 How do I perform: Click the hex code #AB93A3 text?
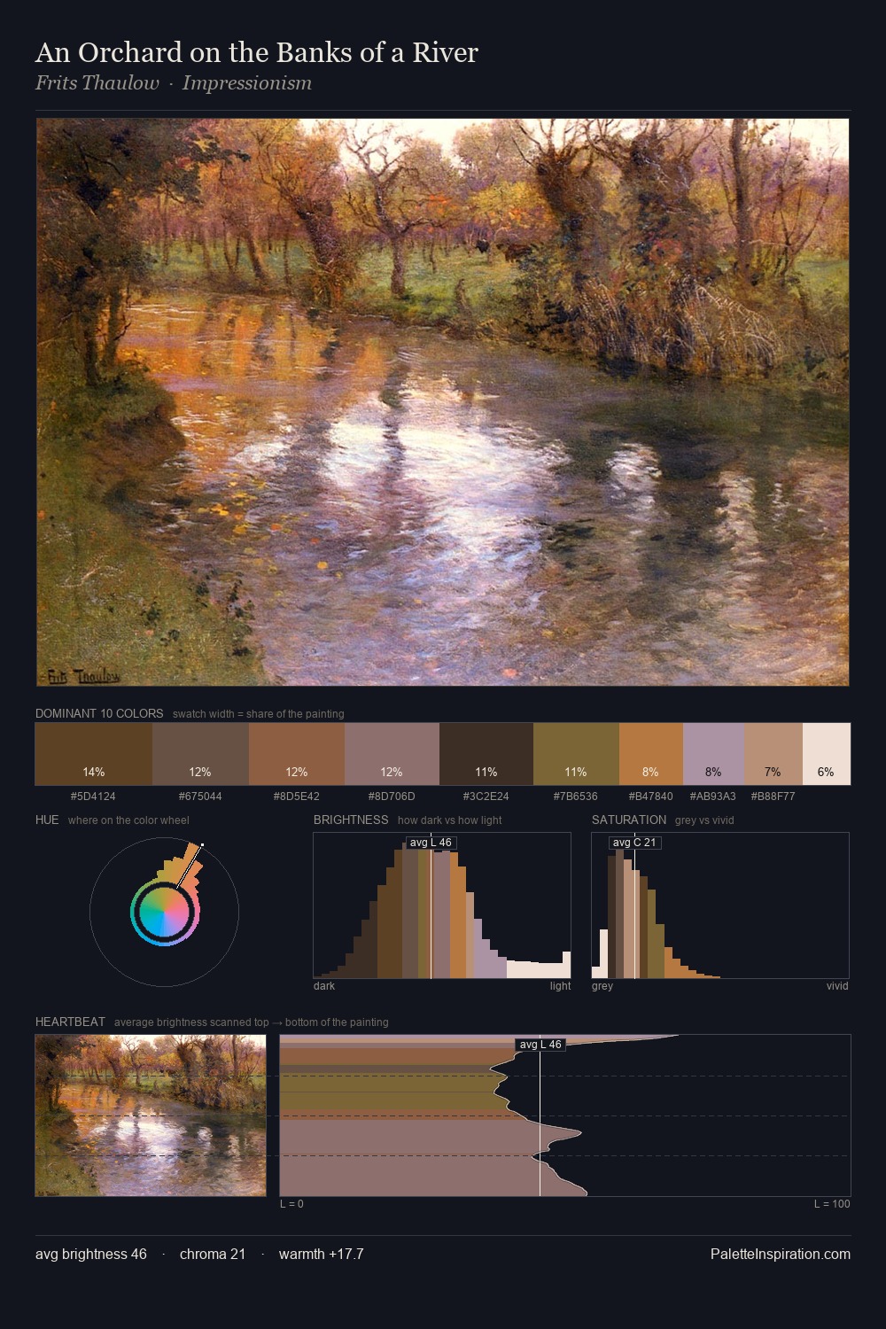(x=713, y=797)
